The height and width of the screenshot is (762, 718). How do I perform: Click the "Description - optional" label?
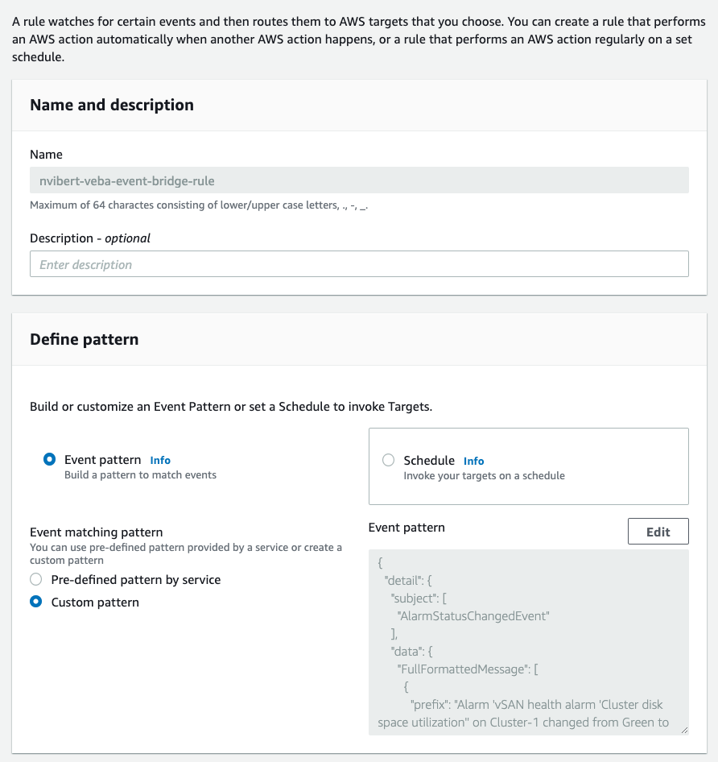pyautogui.click(x=90, y=238)
